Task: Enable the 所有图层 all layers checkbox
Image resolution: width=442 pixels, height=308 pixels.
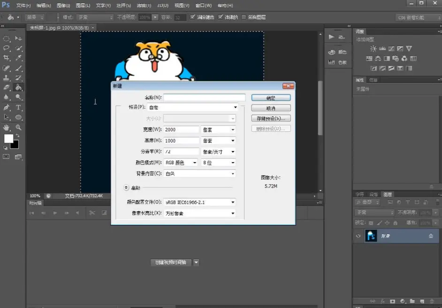Action: pos(244,17)
